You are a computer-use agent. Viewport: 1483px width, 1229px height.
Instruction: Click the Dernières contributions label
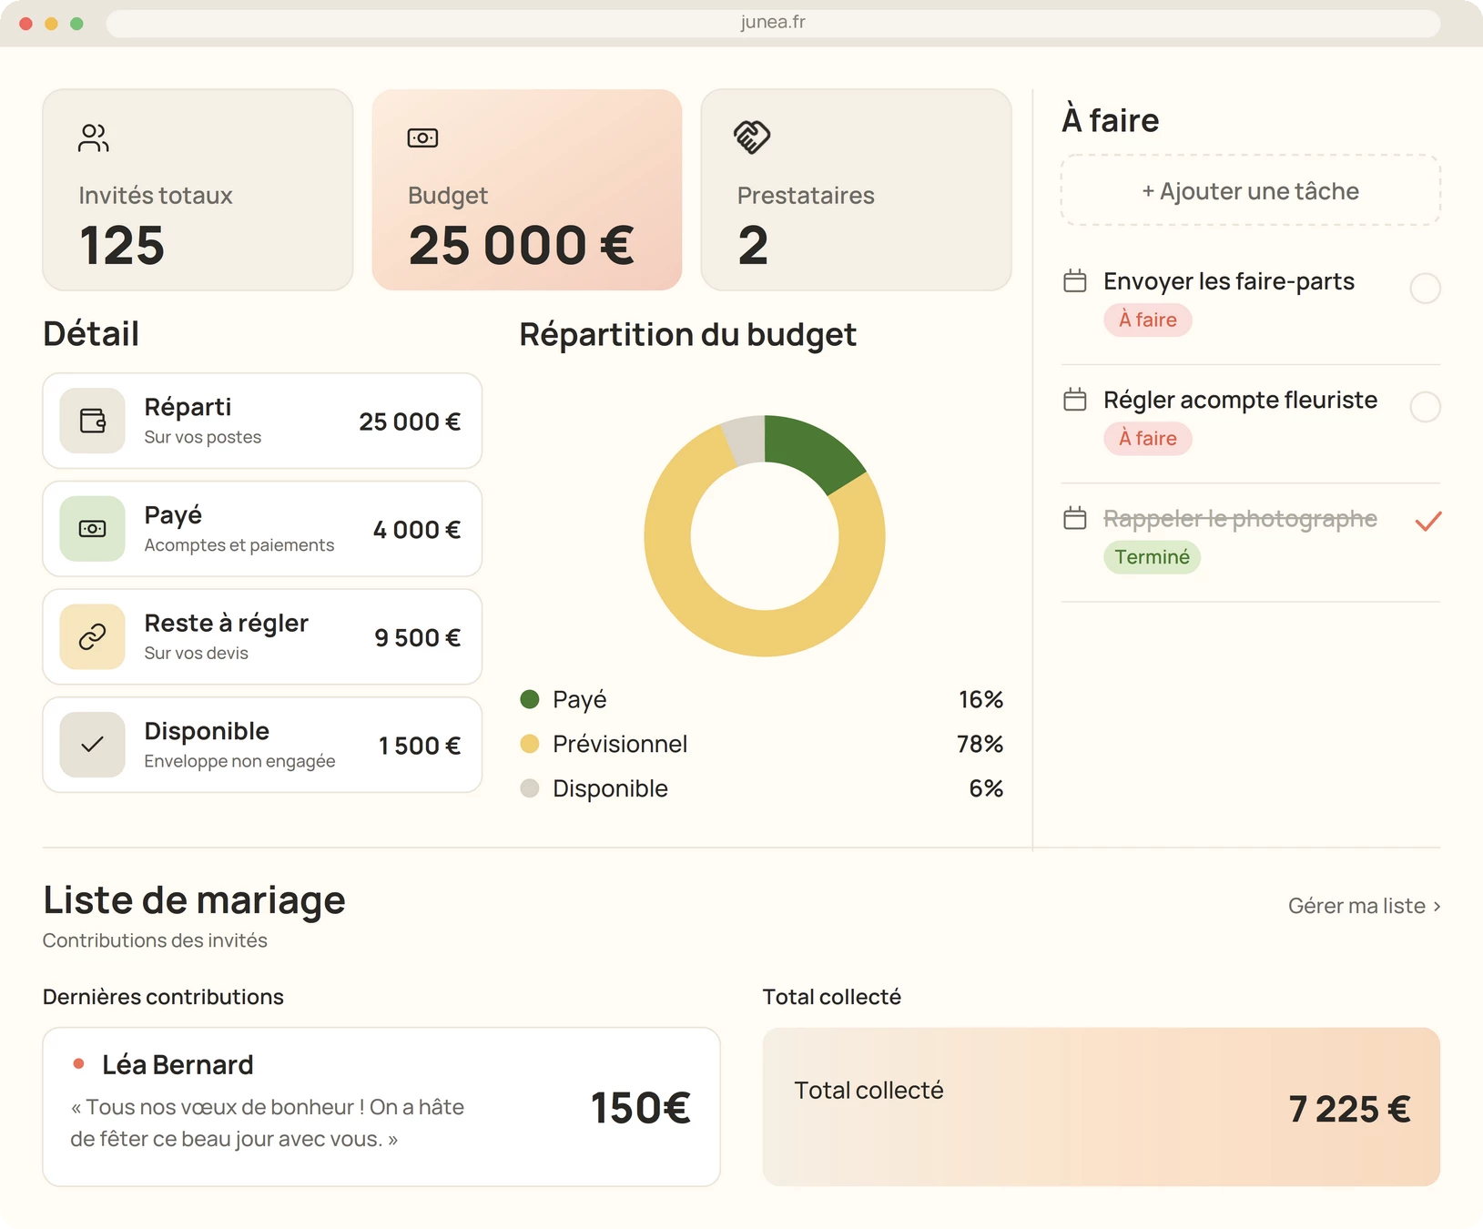163,997
